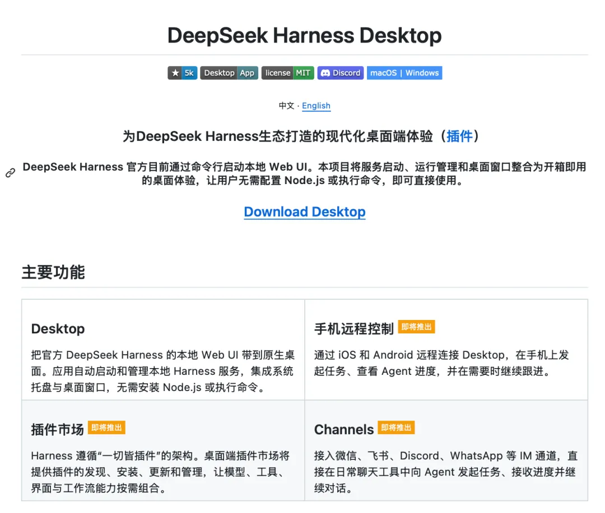This screenshot has height=513, width=605.
Task: Open the Discord badge link
Action: click(341, 73)
